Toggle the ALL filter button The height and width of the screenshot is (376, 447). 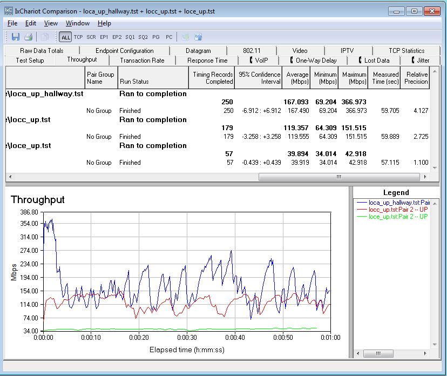(65, 37)
